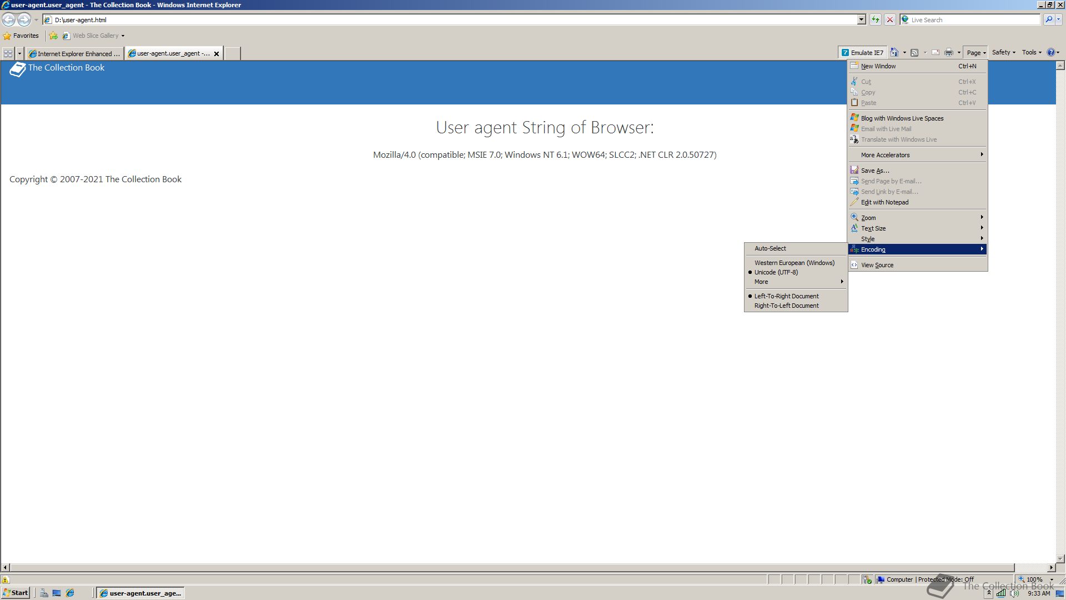Click the 100% zoom level button
The height and width of the screenshot is (600, 1066).
click(1031, 579)
